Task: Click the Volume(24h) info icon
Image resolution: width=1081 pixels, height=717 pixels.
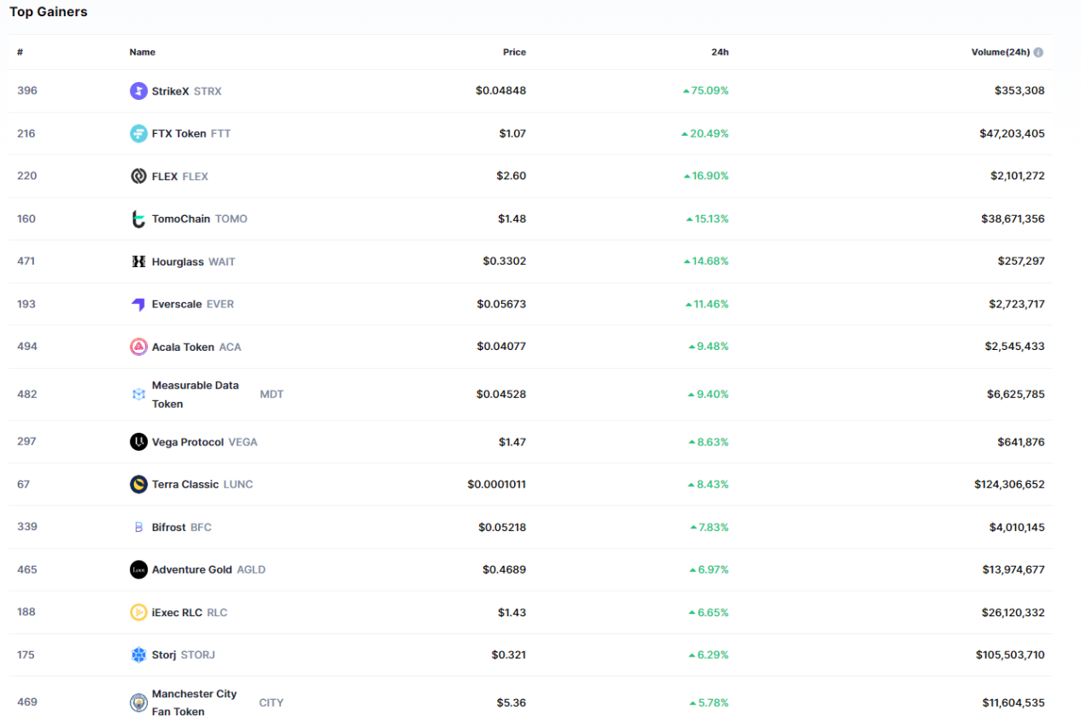Action: [1038, 52]
